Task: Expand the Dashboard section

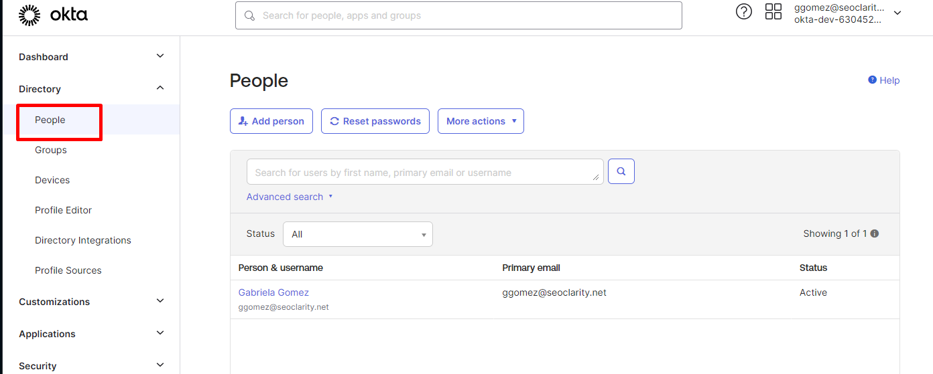Action: point(160,56)
